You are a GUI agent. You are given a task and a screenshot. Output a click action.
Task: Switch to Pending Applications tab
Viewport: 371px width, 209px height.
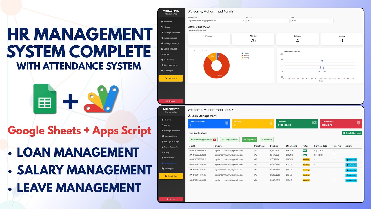(203, 140)
